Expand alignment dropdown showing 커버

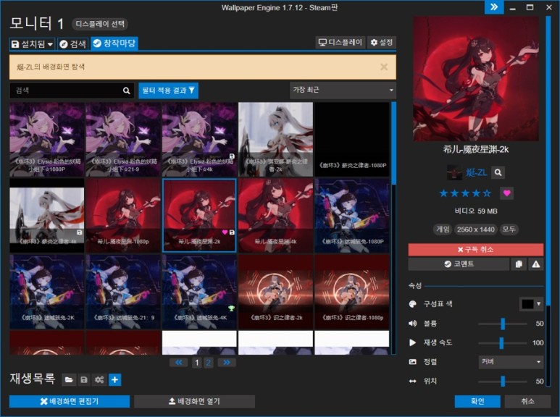tap(511, 362)
